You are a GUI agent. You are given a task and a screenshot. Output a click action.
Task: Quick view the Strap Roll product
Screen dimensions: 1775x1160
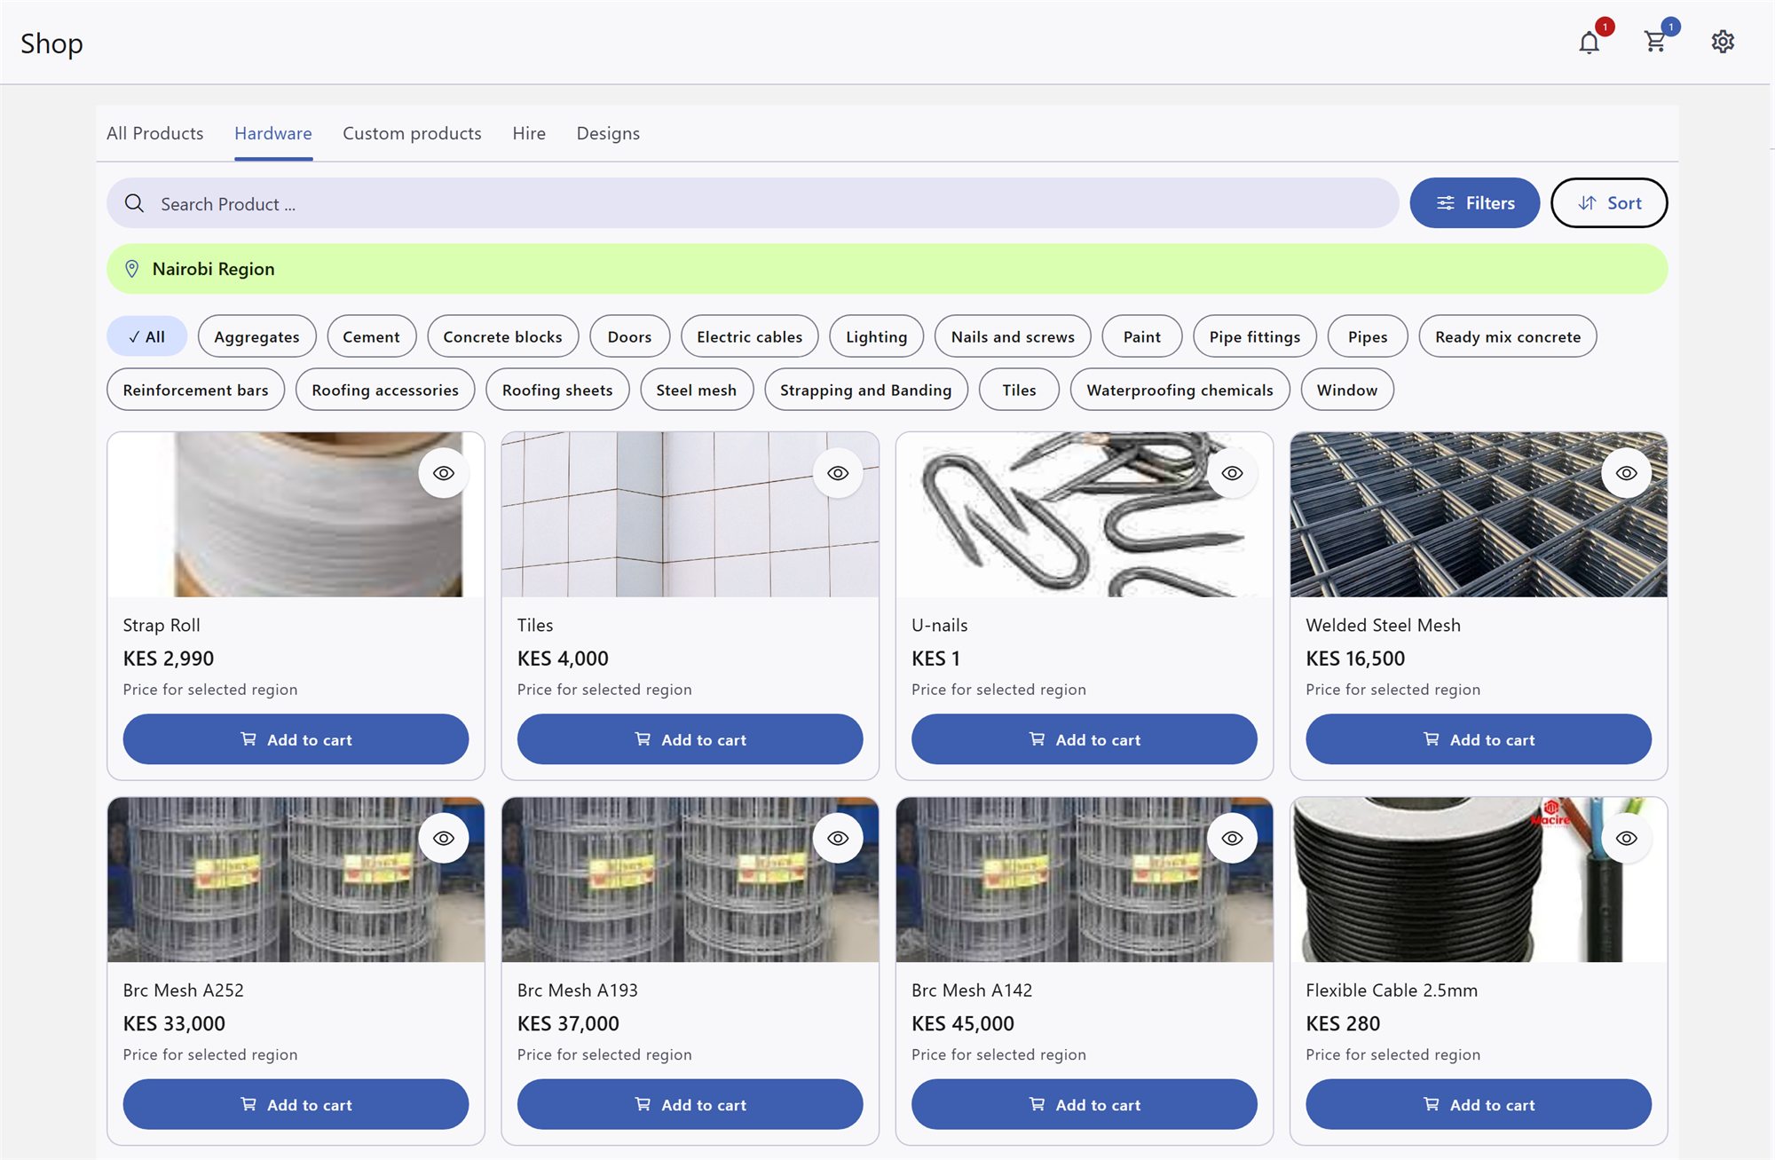pyautogui.click(x=444, y=473)
